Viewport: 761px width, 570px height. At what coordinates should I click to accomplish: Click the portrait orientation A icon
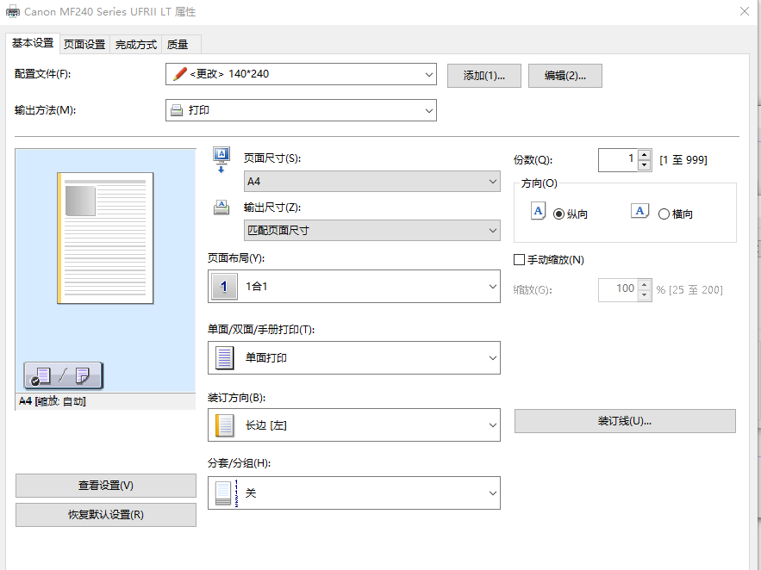coord(538,211)
